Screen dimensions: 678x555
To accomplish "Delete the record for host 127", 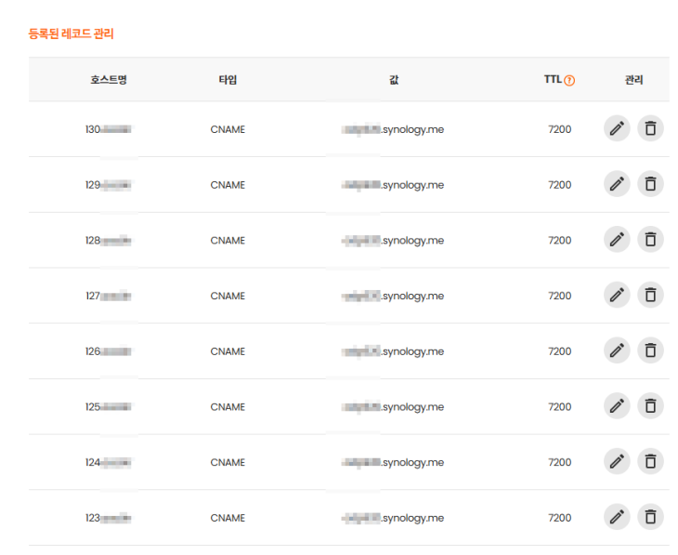I will pyautogui.click(x=650, y=295).
